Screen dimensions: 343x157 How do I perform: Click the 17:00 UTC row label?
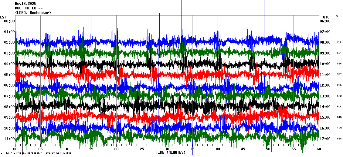pyautogui.click(x=325, y=139)
